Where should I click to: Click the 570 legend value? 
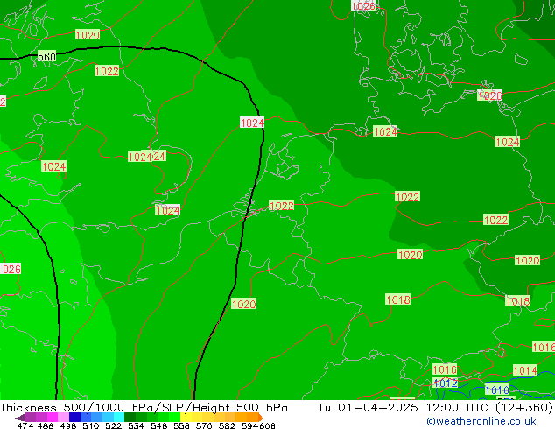click(x=204, y=425)
